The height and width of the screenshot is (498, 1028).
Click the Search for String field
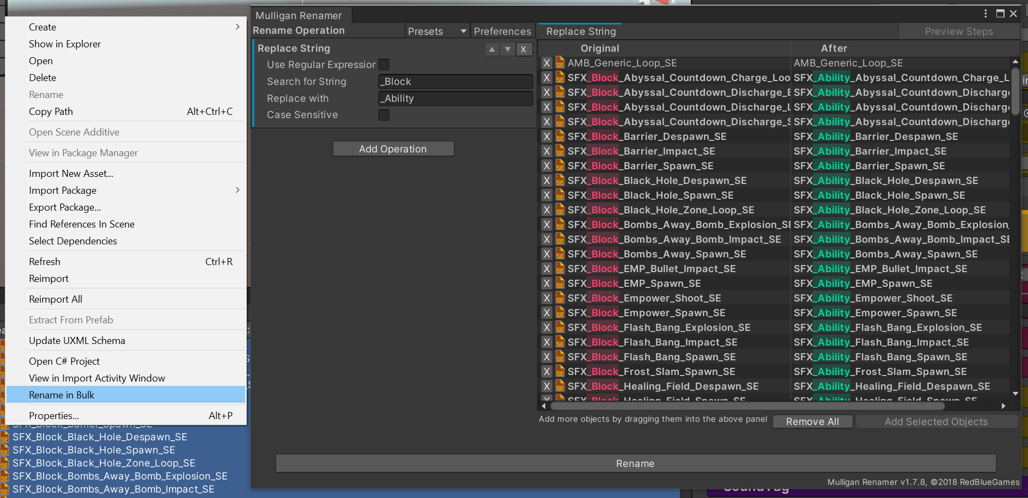(455, 82)
